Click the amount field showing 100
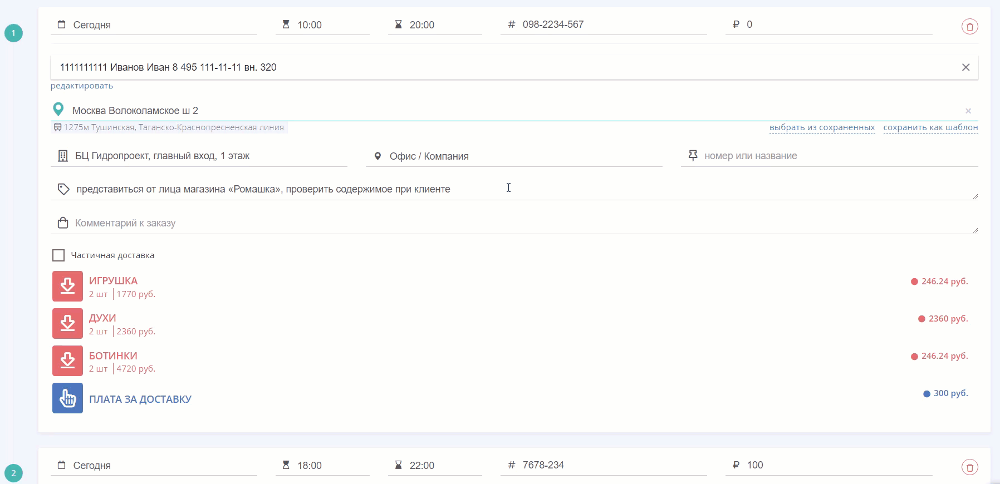Viewport: 1000px width, 484px height. (829, 466)
